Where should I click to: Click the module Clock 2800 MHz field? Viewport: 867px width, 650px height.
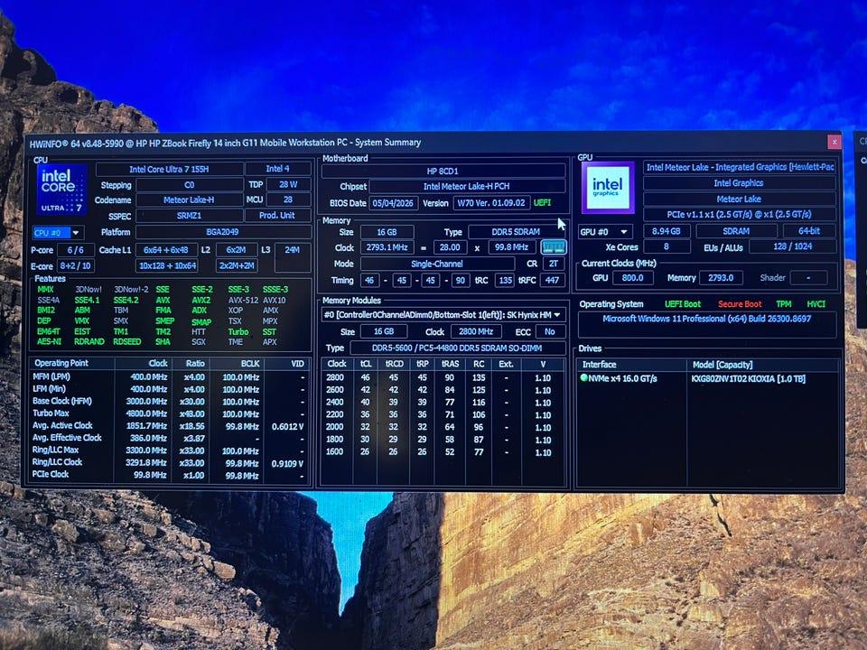click(x=476, y=331)
